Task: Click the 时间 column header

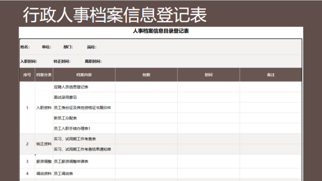Action: click(208, 75)
